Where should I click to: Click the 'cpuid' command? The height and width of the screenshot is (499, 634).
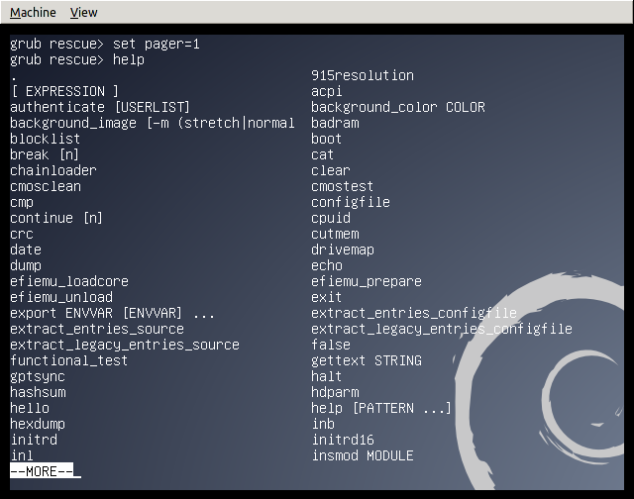pyautogui.click(x=330, y=218)
